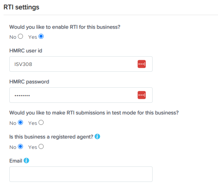The width and height of the screenshot is (218, 192).
Task: Click the RTI settings heading
Action: (21, 7)
